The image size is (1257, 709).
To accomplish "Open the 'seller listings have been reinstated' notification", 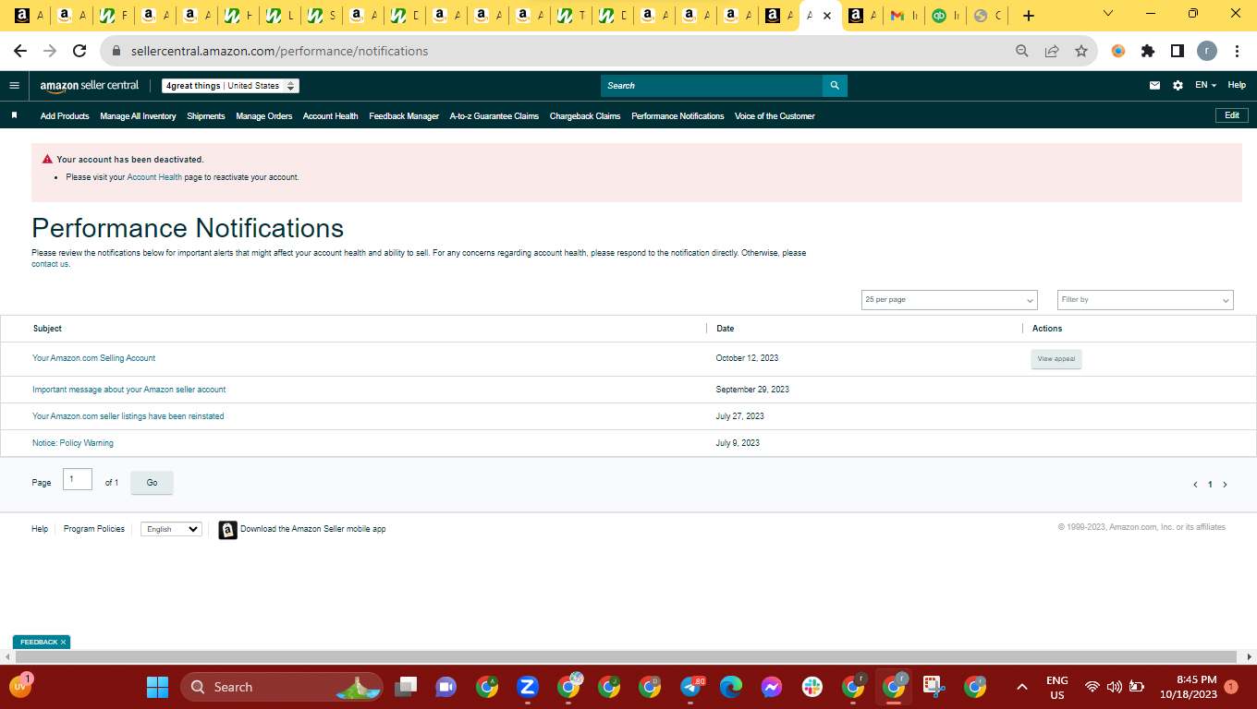I will pyautogui.click(x=128, y=416).
